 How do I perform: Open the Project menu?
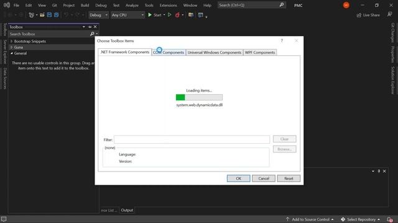tap(69, 5)
